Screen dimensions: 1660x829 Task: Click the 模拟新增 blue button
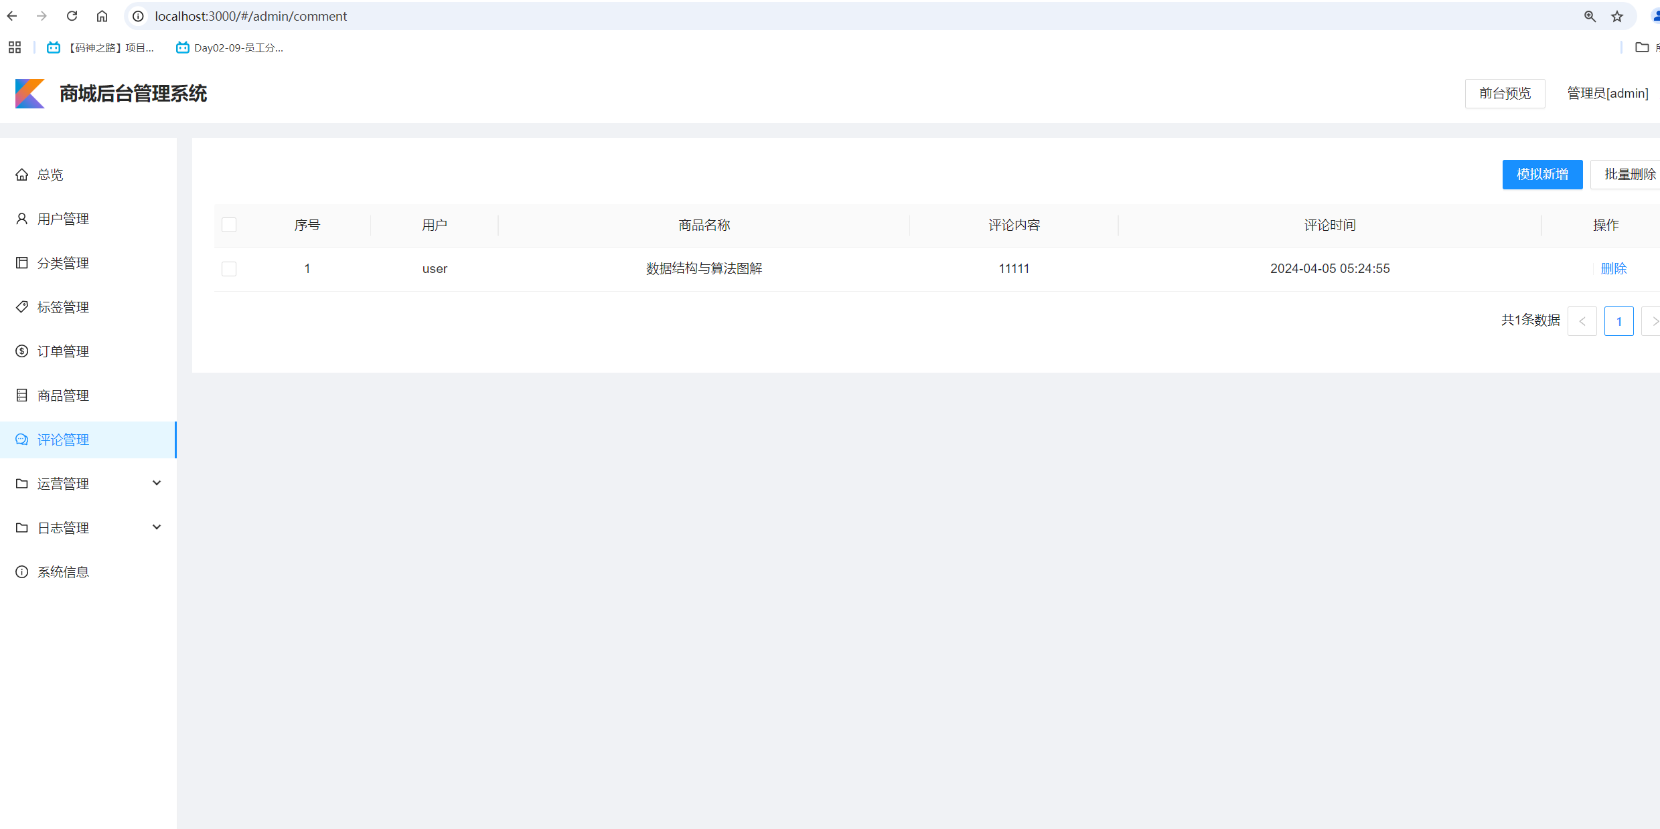1541,175
